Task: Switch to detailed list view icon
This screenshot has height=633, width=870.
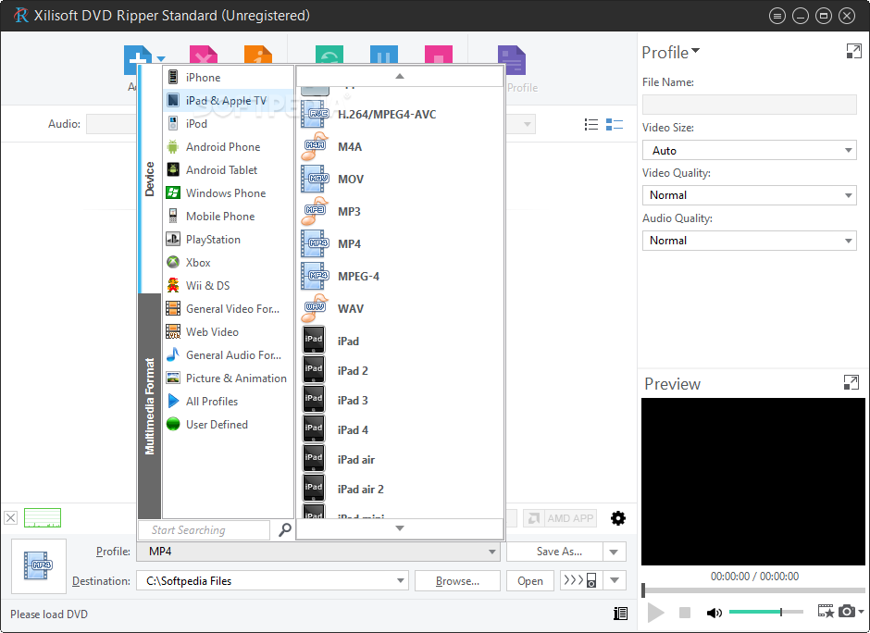Action: (x=615, y=124)
